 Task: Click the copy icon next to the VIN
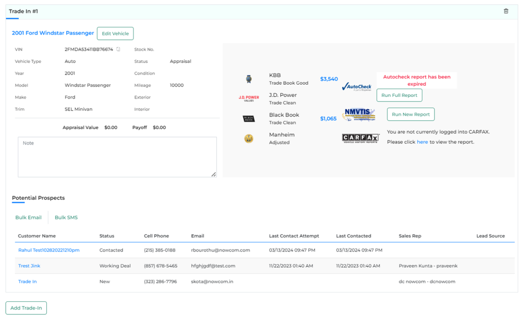(118, 50)
